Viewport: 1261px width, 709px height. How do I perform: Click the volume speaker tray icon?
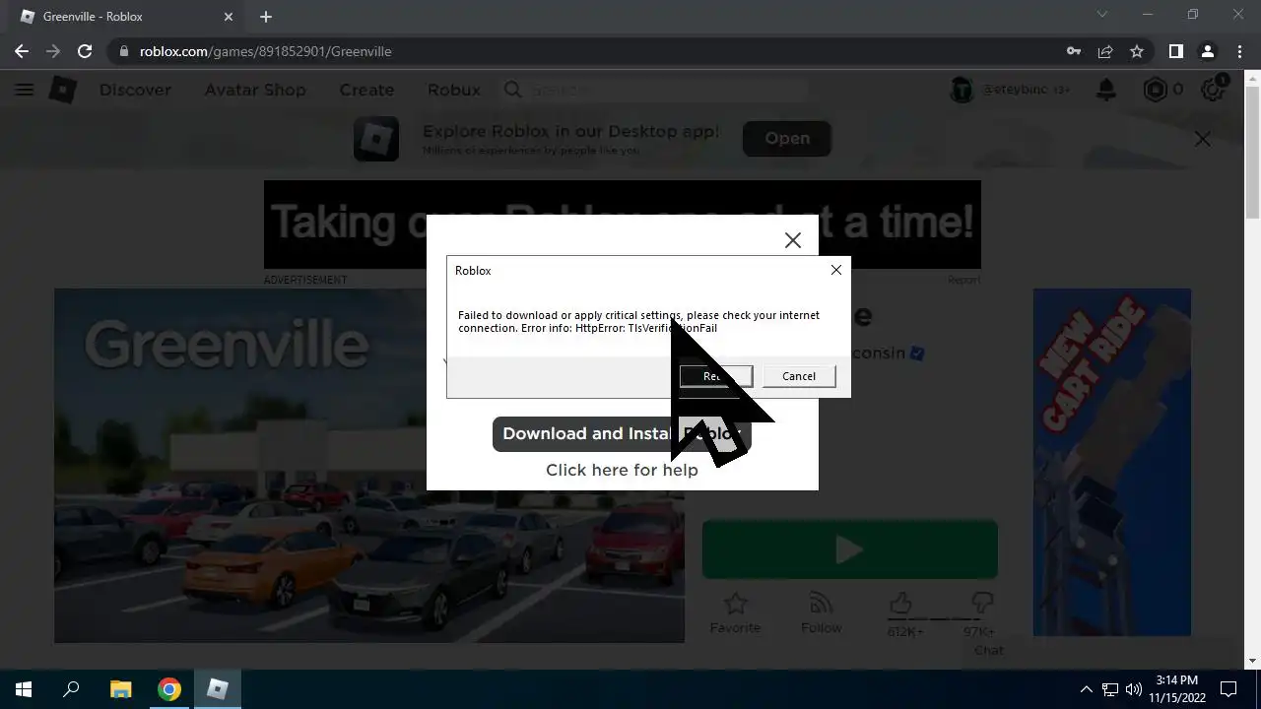1133,689
